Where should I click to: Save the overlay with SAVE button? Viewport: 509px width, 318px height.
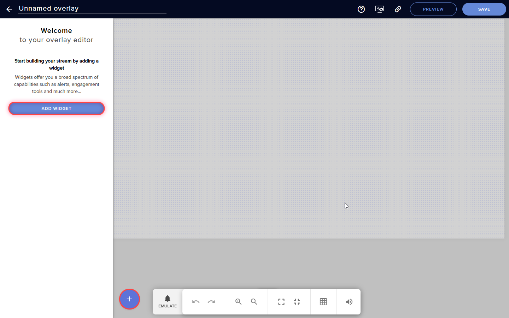pyautogui.click(x=484, y=9)
